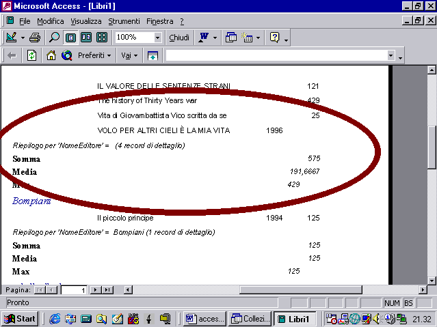Switch to one page view
437x327 pixels.
click(x=70, y=38)
